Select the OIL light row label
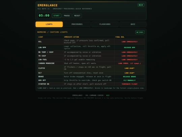The height and width of the screenshot is (137, 182). (x=40, y=42)
